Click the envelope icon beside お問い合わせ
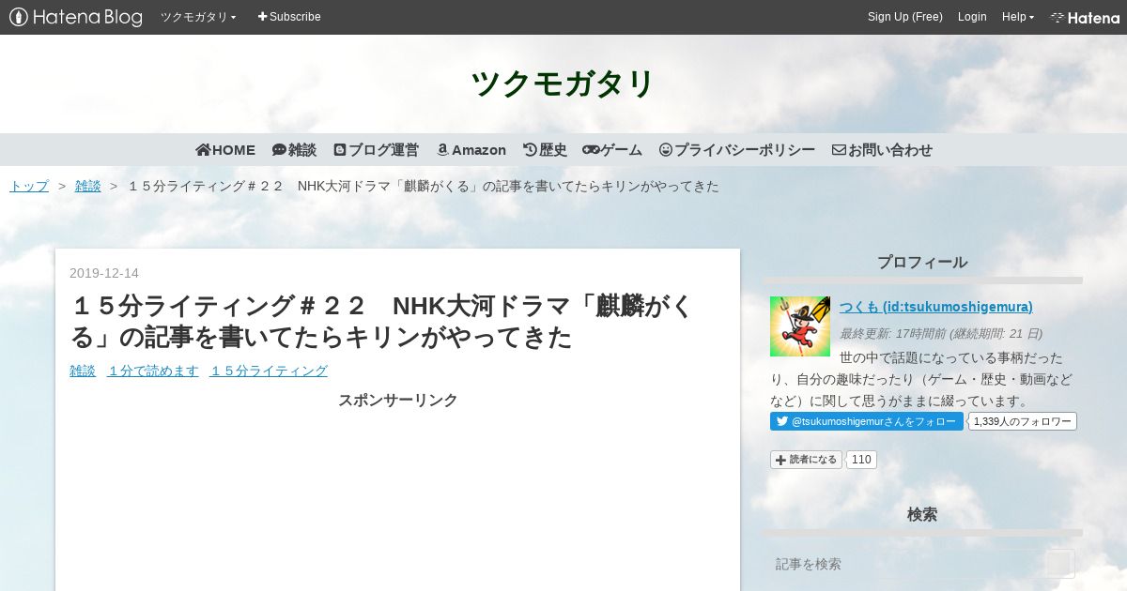This screenshot has height=591, width=1127. point(839,150)
